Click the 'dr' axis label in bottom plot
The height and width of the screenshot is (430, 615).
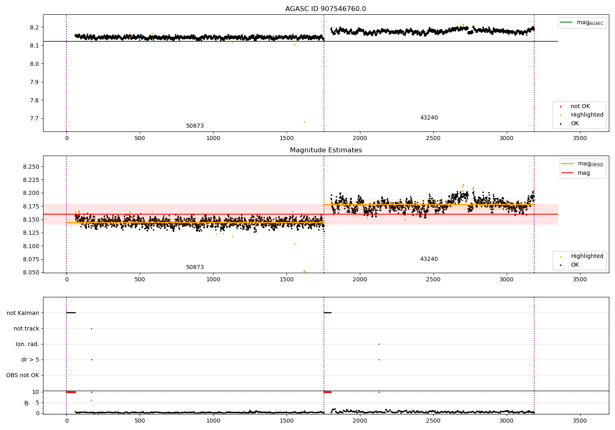(27, 403)
